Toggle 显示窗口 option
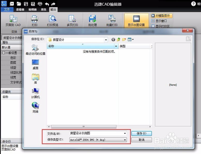The height and width of the screenshot is (154, 201). point(159,21)
